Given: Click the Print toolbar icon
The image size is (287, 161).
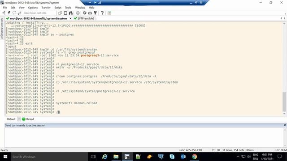Looking at the screenshot, I should (x=78, y=13).
